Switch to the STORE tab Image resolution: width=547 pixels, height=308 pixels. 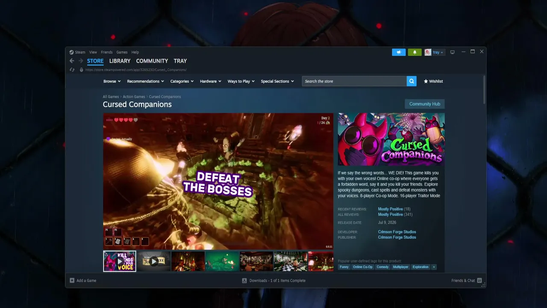pos(95,61)
